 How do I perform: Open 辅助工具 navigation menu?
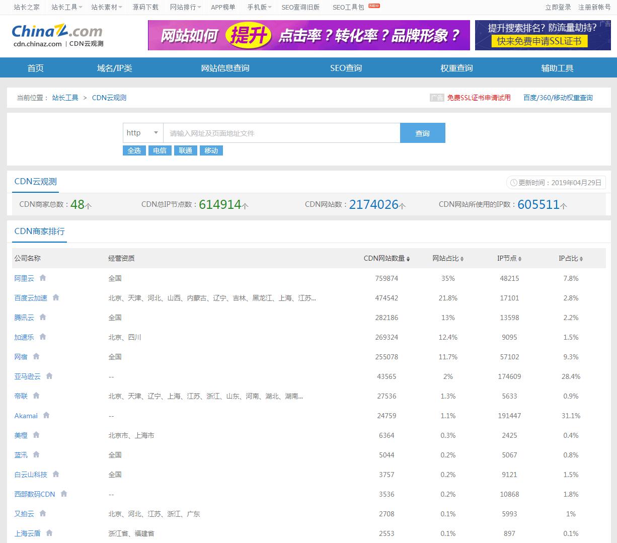558,68
